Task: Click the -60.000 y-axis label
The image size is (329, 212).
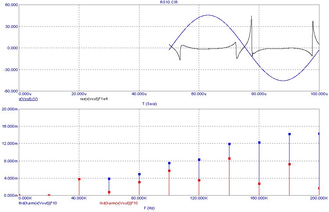Action: (x=11, y=91)
